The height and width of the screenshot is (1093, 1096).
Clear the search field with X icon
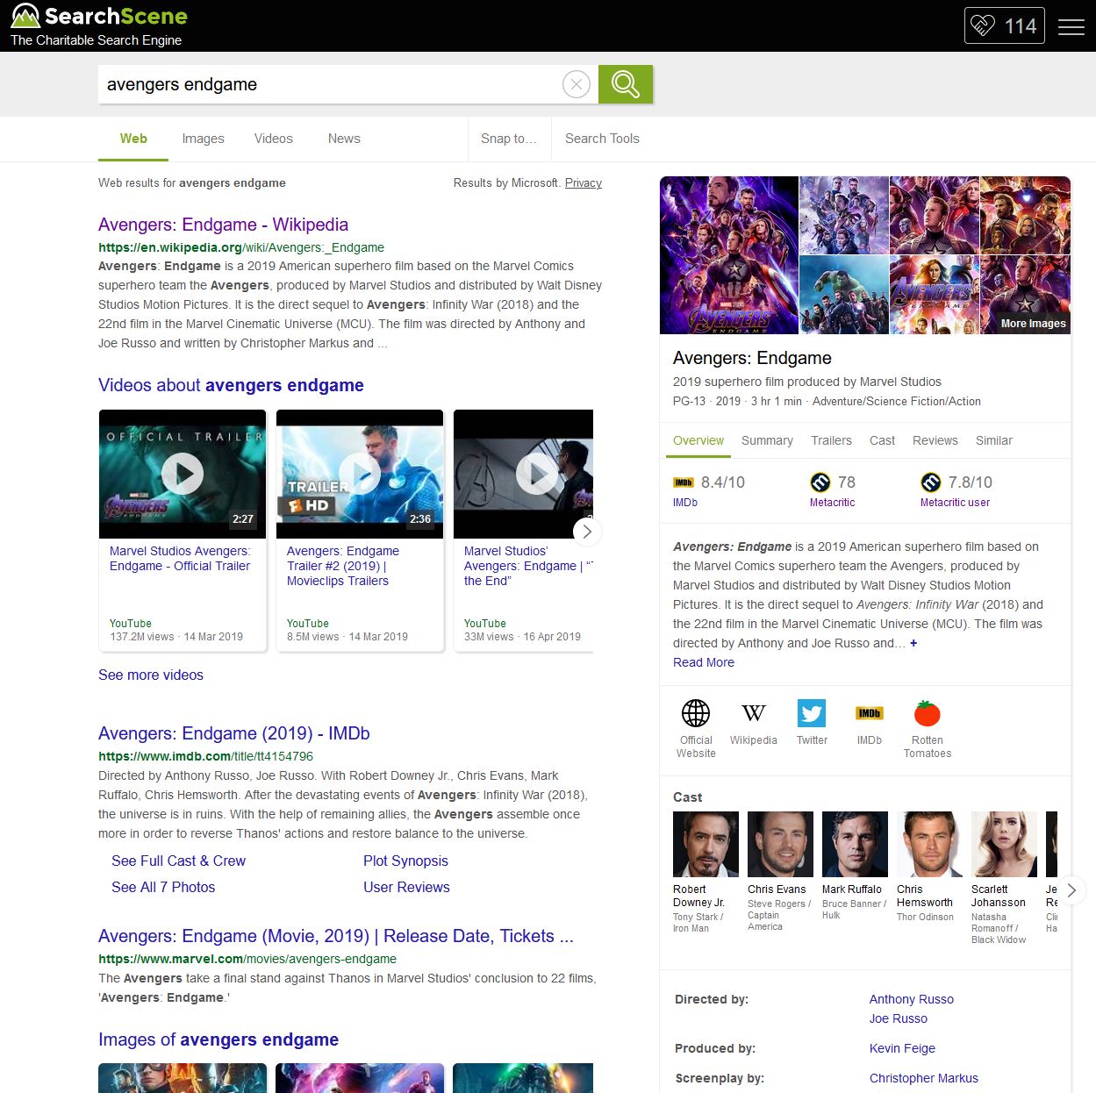click(576, 84)
